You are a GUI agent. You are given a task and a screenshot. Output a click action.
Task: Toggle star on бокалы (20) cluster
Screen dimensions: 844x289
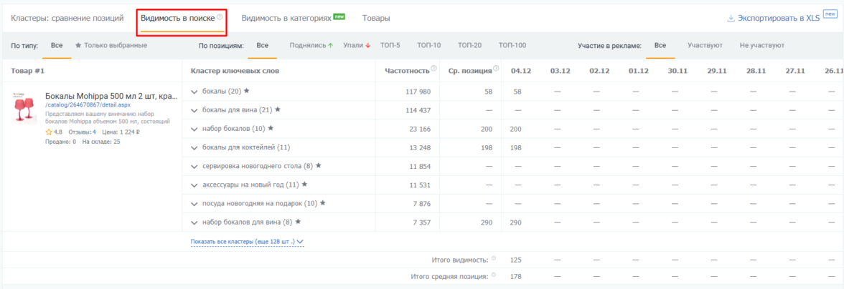point(246,91)
